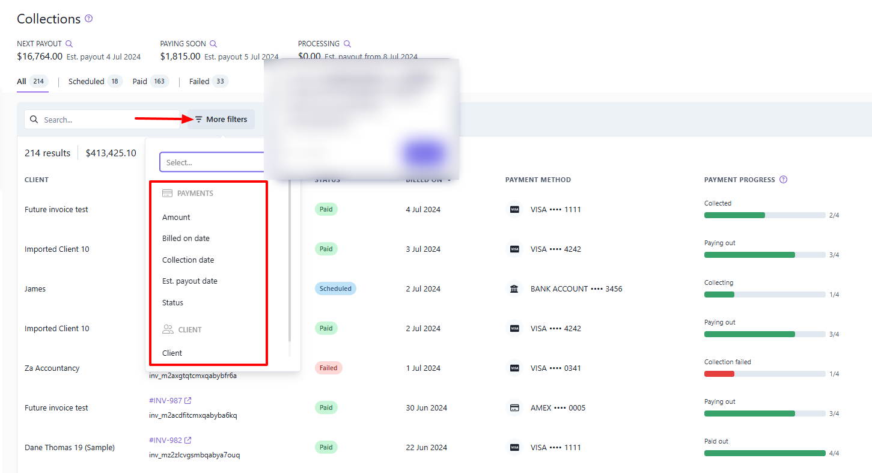Click the AMEX card icon for invoice INV-987
The width and height of the screenshot is (872, 473).
coord(514,407)
